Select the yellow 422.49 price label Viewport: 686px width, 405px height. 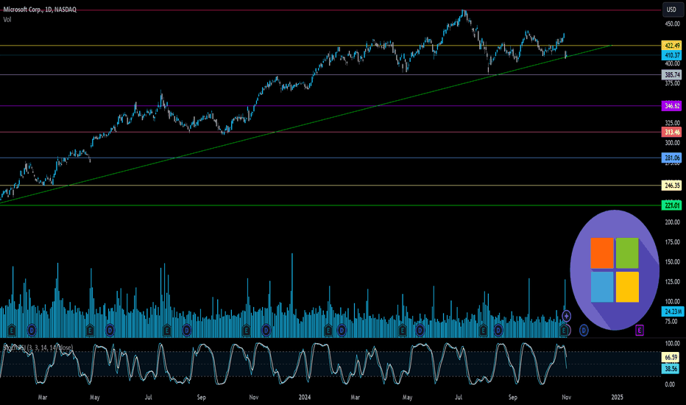(x=672, y=46)
